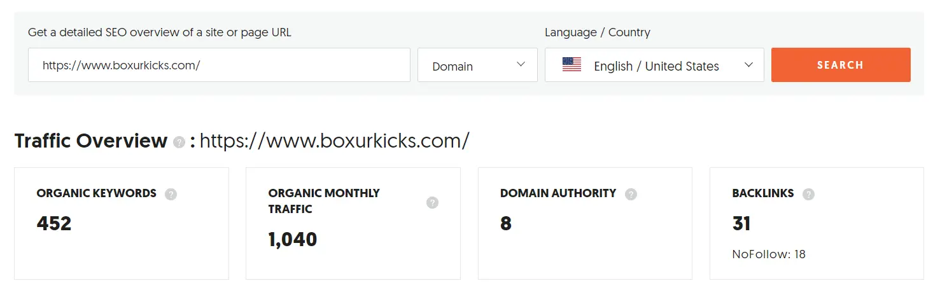Screen dimensions: 933x304
Task: Click the 1,040 monthly traffic figure
Action: 293,239
